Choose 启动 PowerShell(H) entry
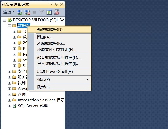Image resolution: width=168 pixels, height=129 pixels. click(x=59, y=72)
